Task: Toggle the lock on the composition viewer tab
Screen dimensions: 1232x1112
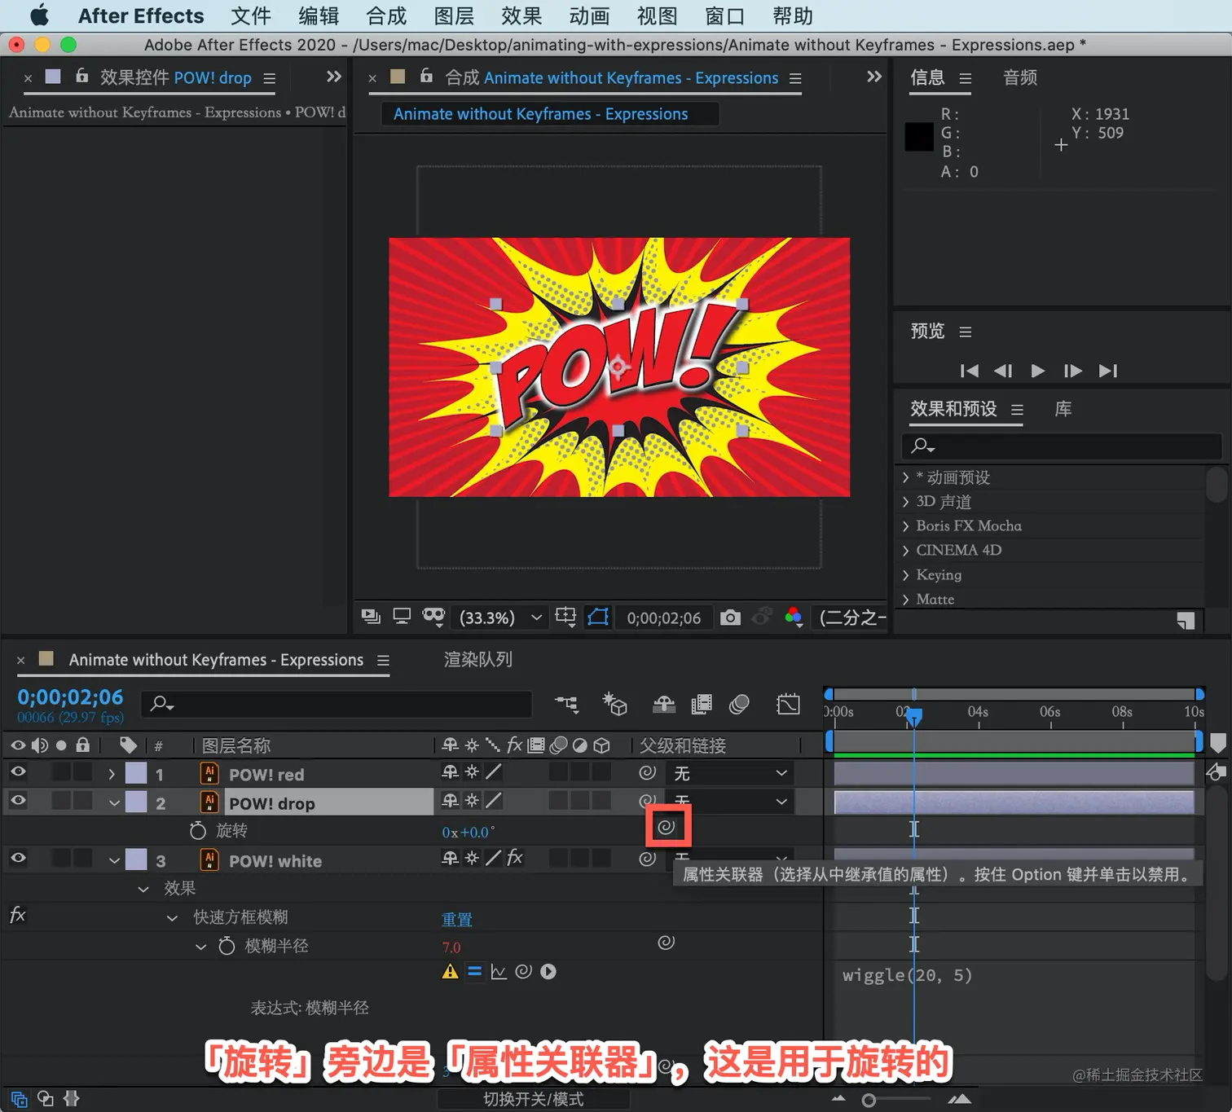Action: pyautogui.click(x=426, y=76)
